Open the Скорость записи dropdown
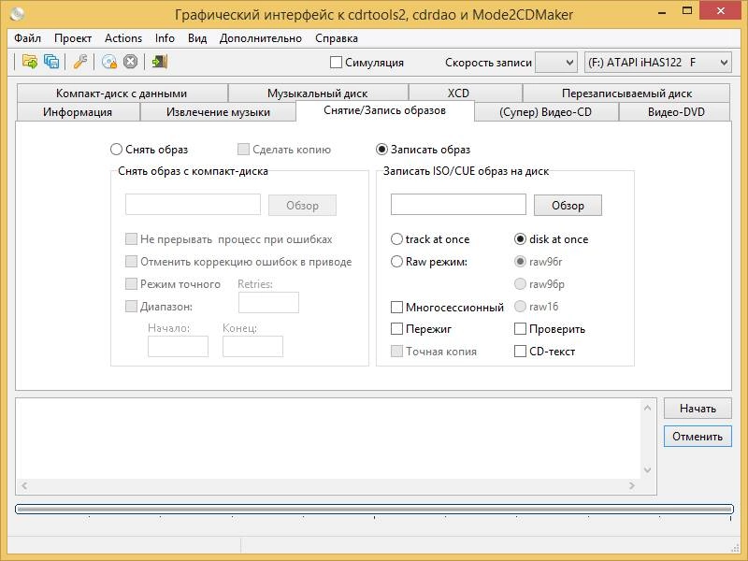 pyautogui.click(x=556, y=63)
